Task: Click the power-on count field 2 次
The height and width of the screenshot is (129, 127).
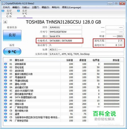Action: (x=115, y=41)
